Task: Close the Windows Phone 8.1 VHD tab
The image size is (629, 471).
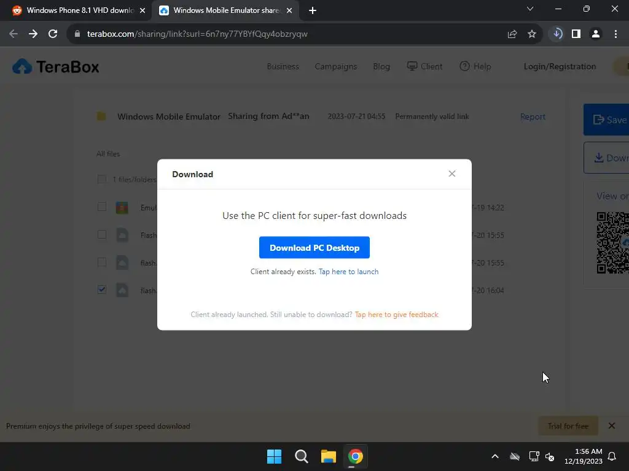Action: pyautogui.click(x=143, y=11)
